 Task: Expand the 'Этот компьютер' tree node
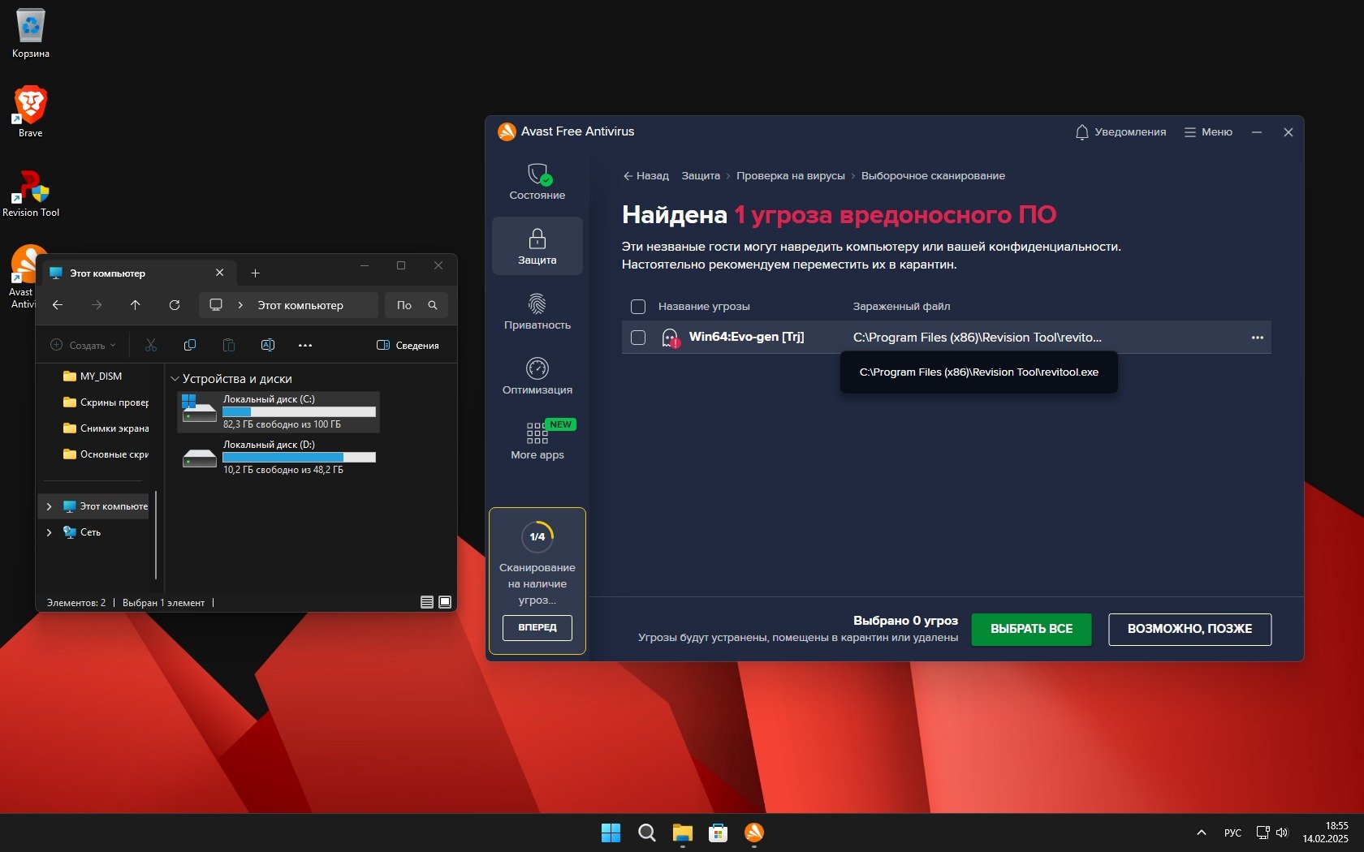coord(50,506)
